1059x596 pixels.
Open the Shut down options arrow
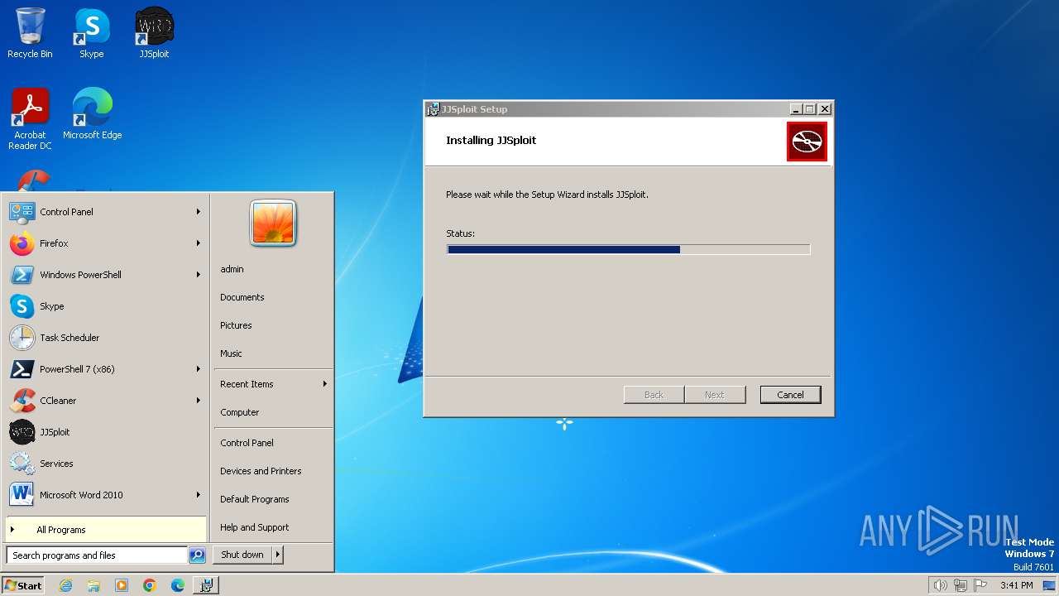pos(278,555)
